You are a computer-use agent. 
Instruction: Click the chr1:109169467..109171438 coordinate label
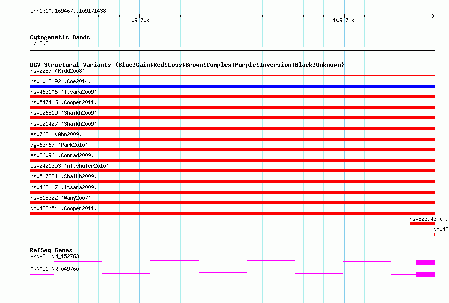coord(68,11)
